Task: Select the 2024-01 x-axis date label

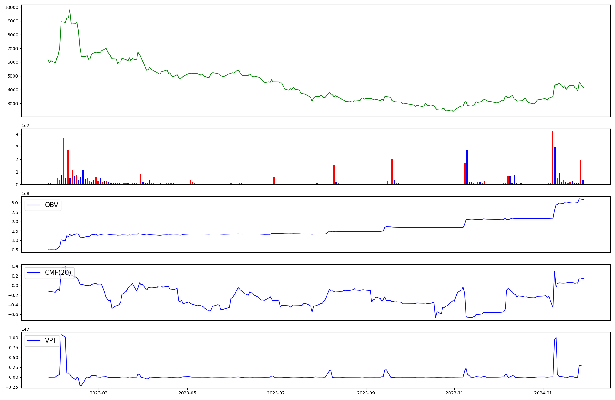Action: pos(543,393)
